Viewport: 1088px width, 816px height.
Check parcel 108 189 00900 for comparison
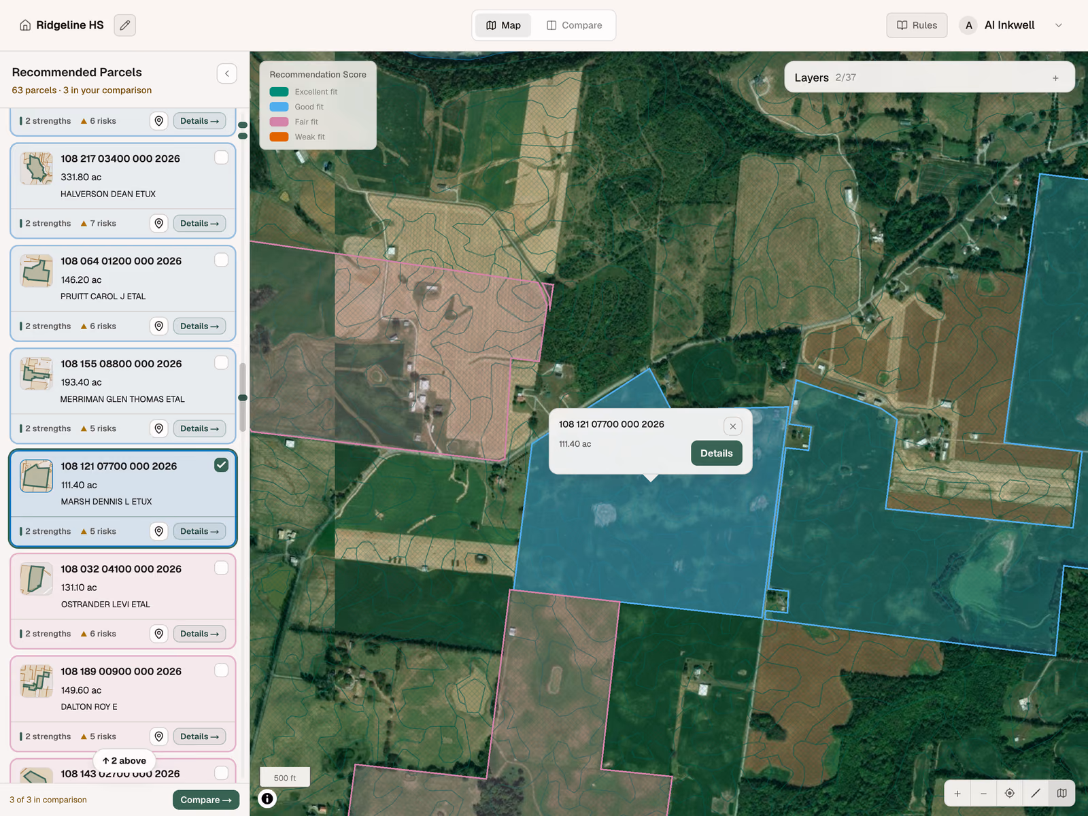click(x=221, y=670)
